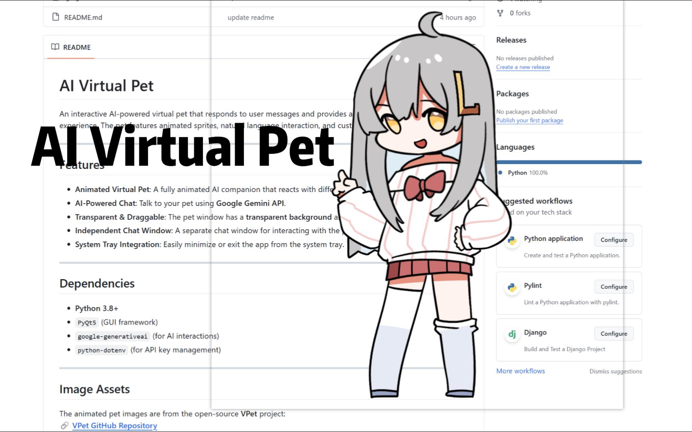The width and height of the screenshot is (692, 432).
Task: Click the link icon beside VPet repository
Action: pyautogui.click(x=64, y=426)
